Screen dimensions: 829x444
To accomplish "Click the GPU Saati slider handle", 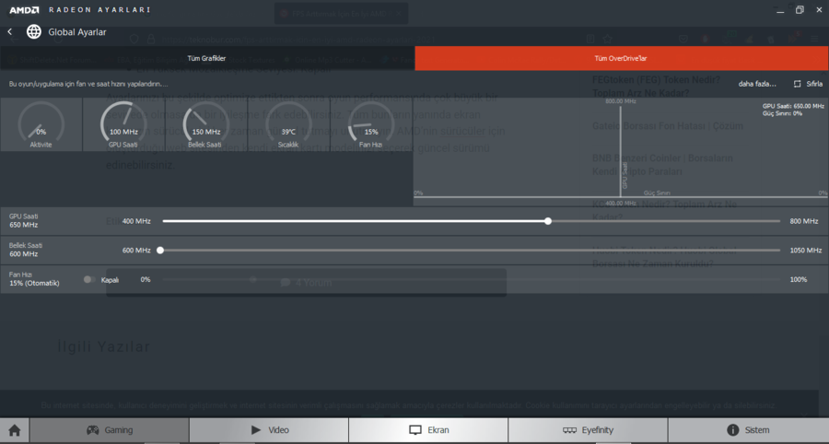I will (x=548, y=221).
